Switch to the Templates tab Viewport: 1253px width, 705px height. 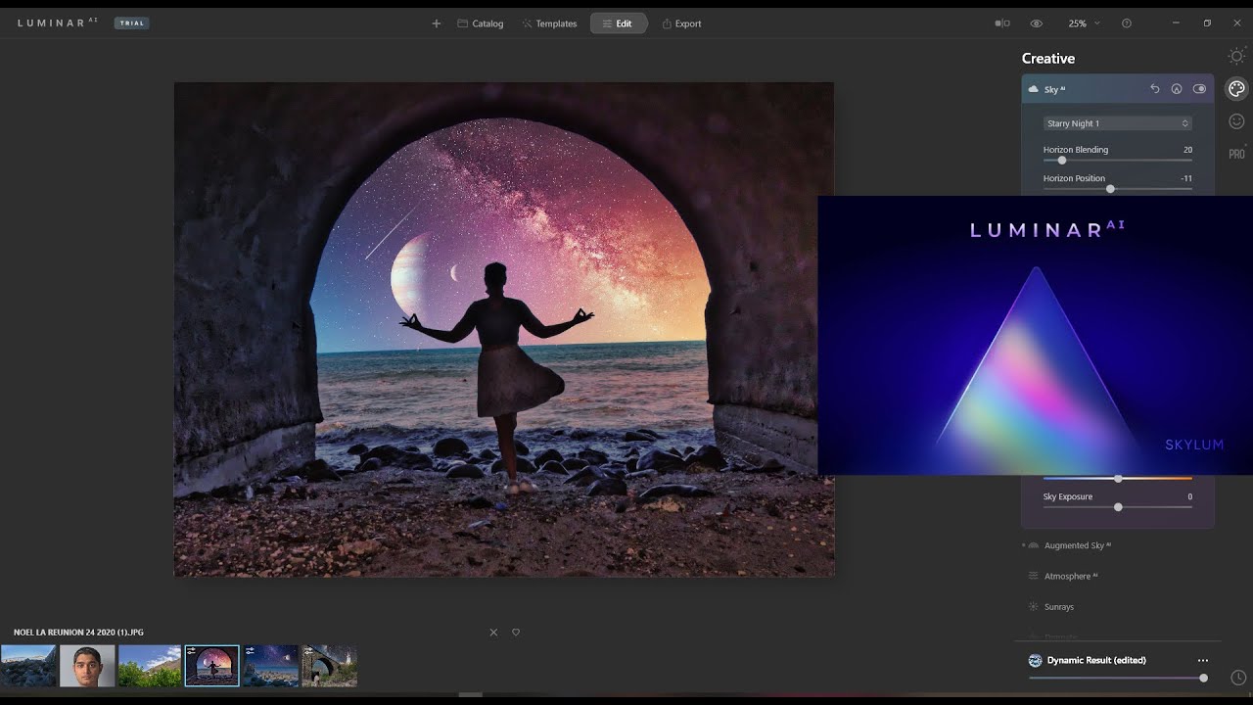549,23
